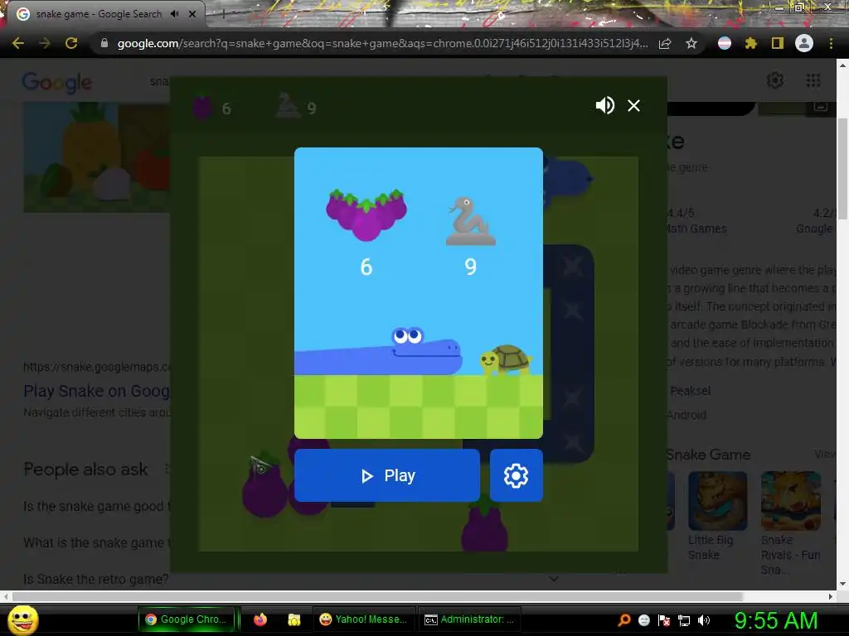Image resolution: width=849 pixels, height=636 pixels.
Task: Open Chrome three-dot menu
Action: point(831,43)
